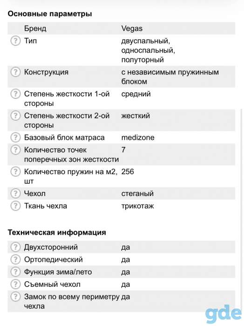Click the Основные параметры heading
The image size is (244, 326).
coord(50,14)
